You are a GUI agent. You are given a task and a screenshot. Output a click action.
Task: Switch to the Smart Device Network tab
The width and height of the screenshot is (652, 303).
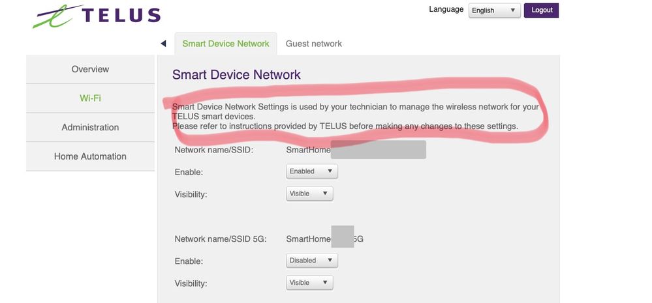coord(226,44)
